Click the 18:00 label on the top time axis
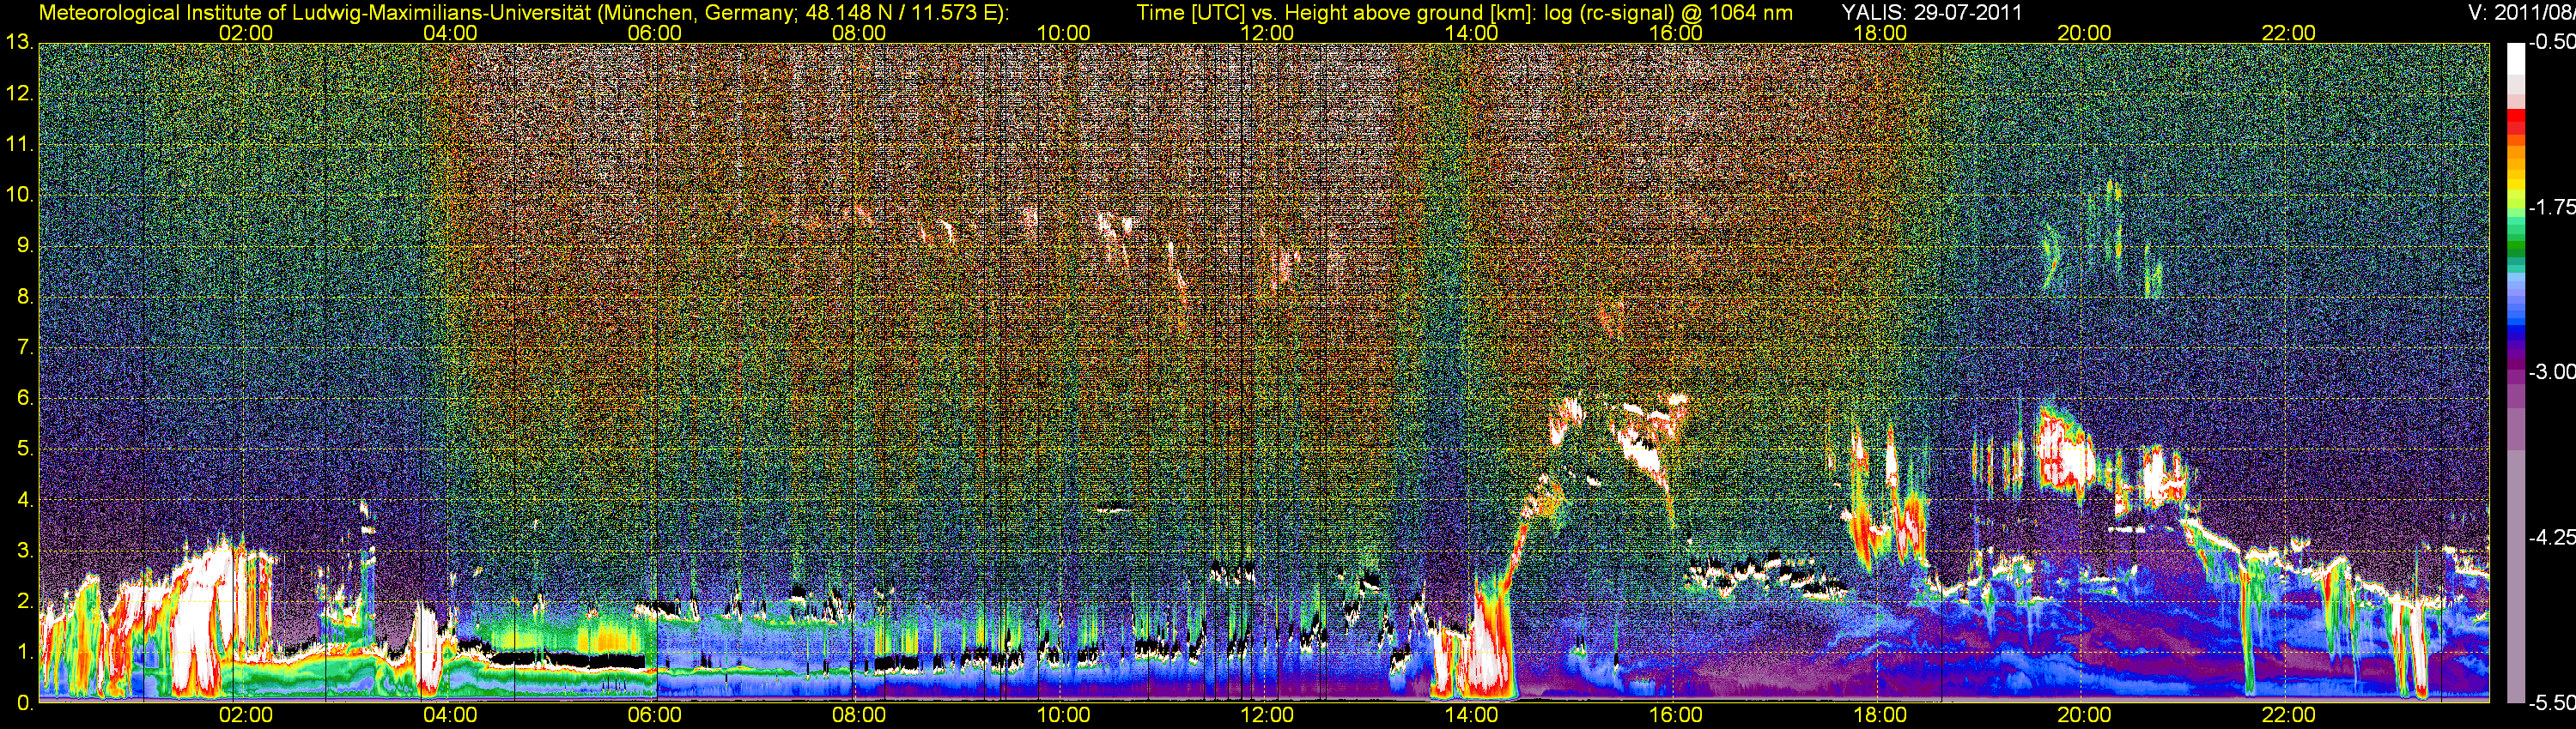 point(1880,33)
